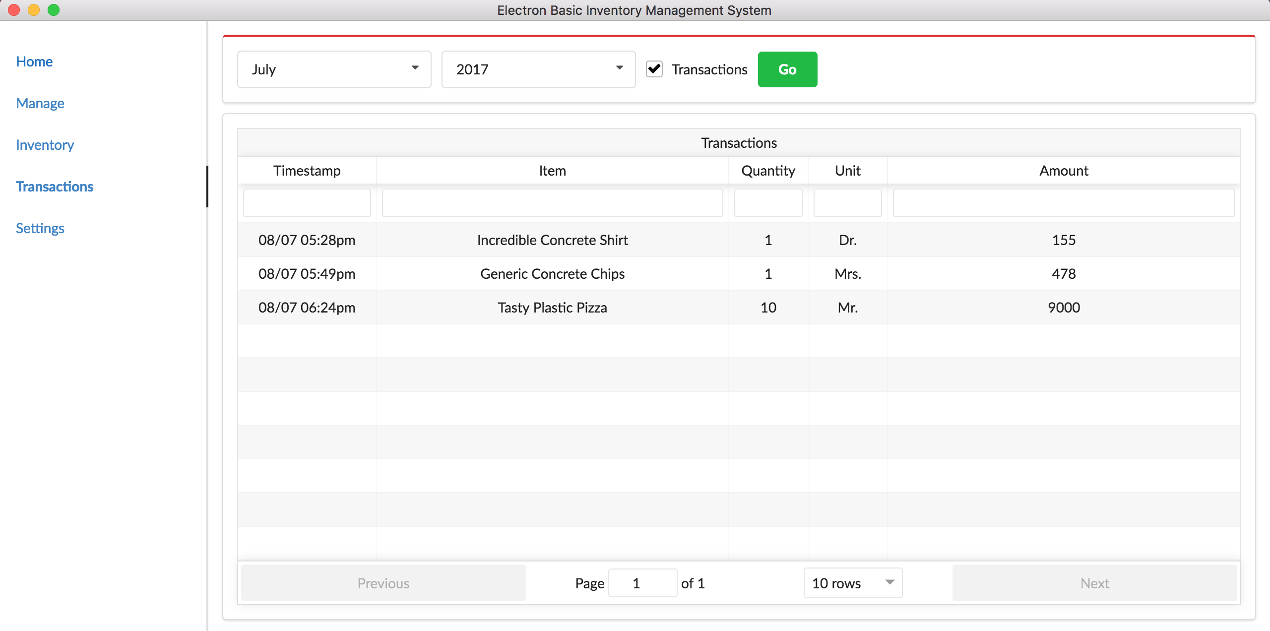This screenshot has width=1270, height=631.
Task: Click the quantity 10 cell
Action: pyautogui.click(x=768, y=308)
